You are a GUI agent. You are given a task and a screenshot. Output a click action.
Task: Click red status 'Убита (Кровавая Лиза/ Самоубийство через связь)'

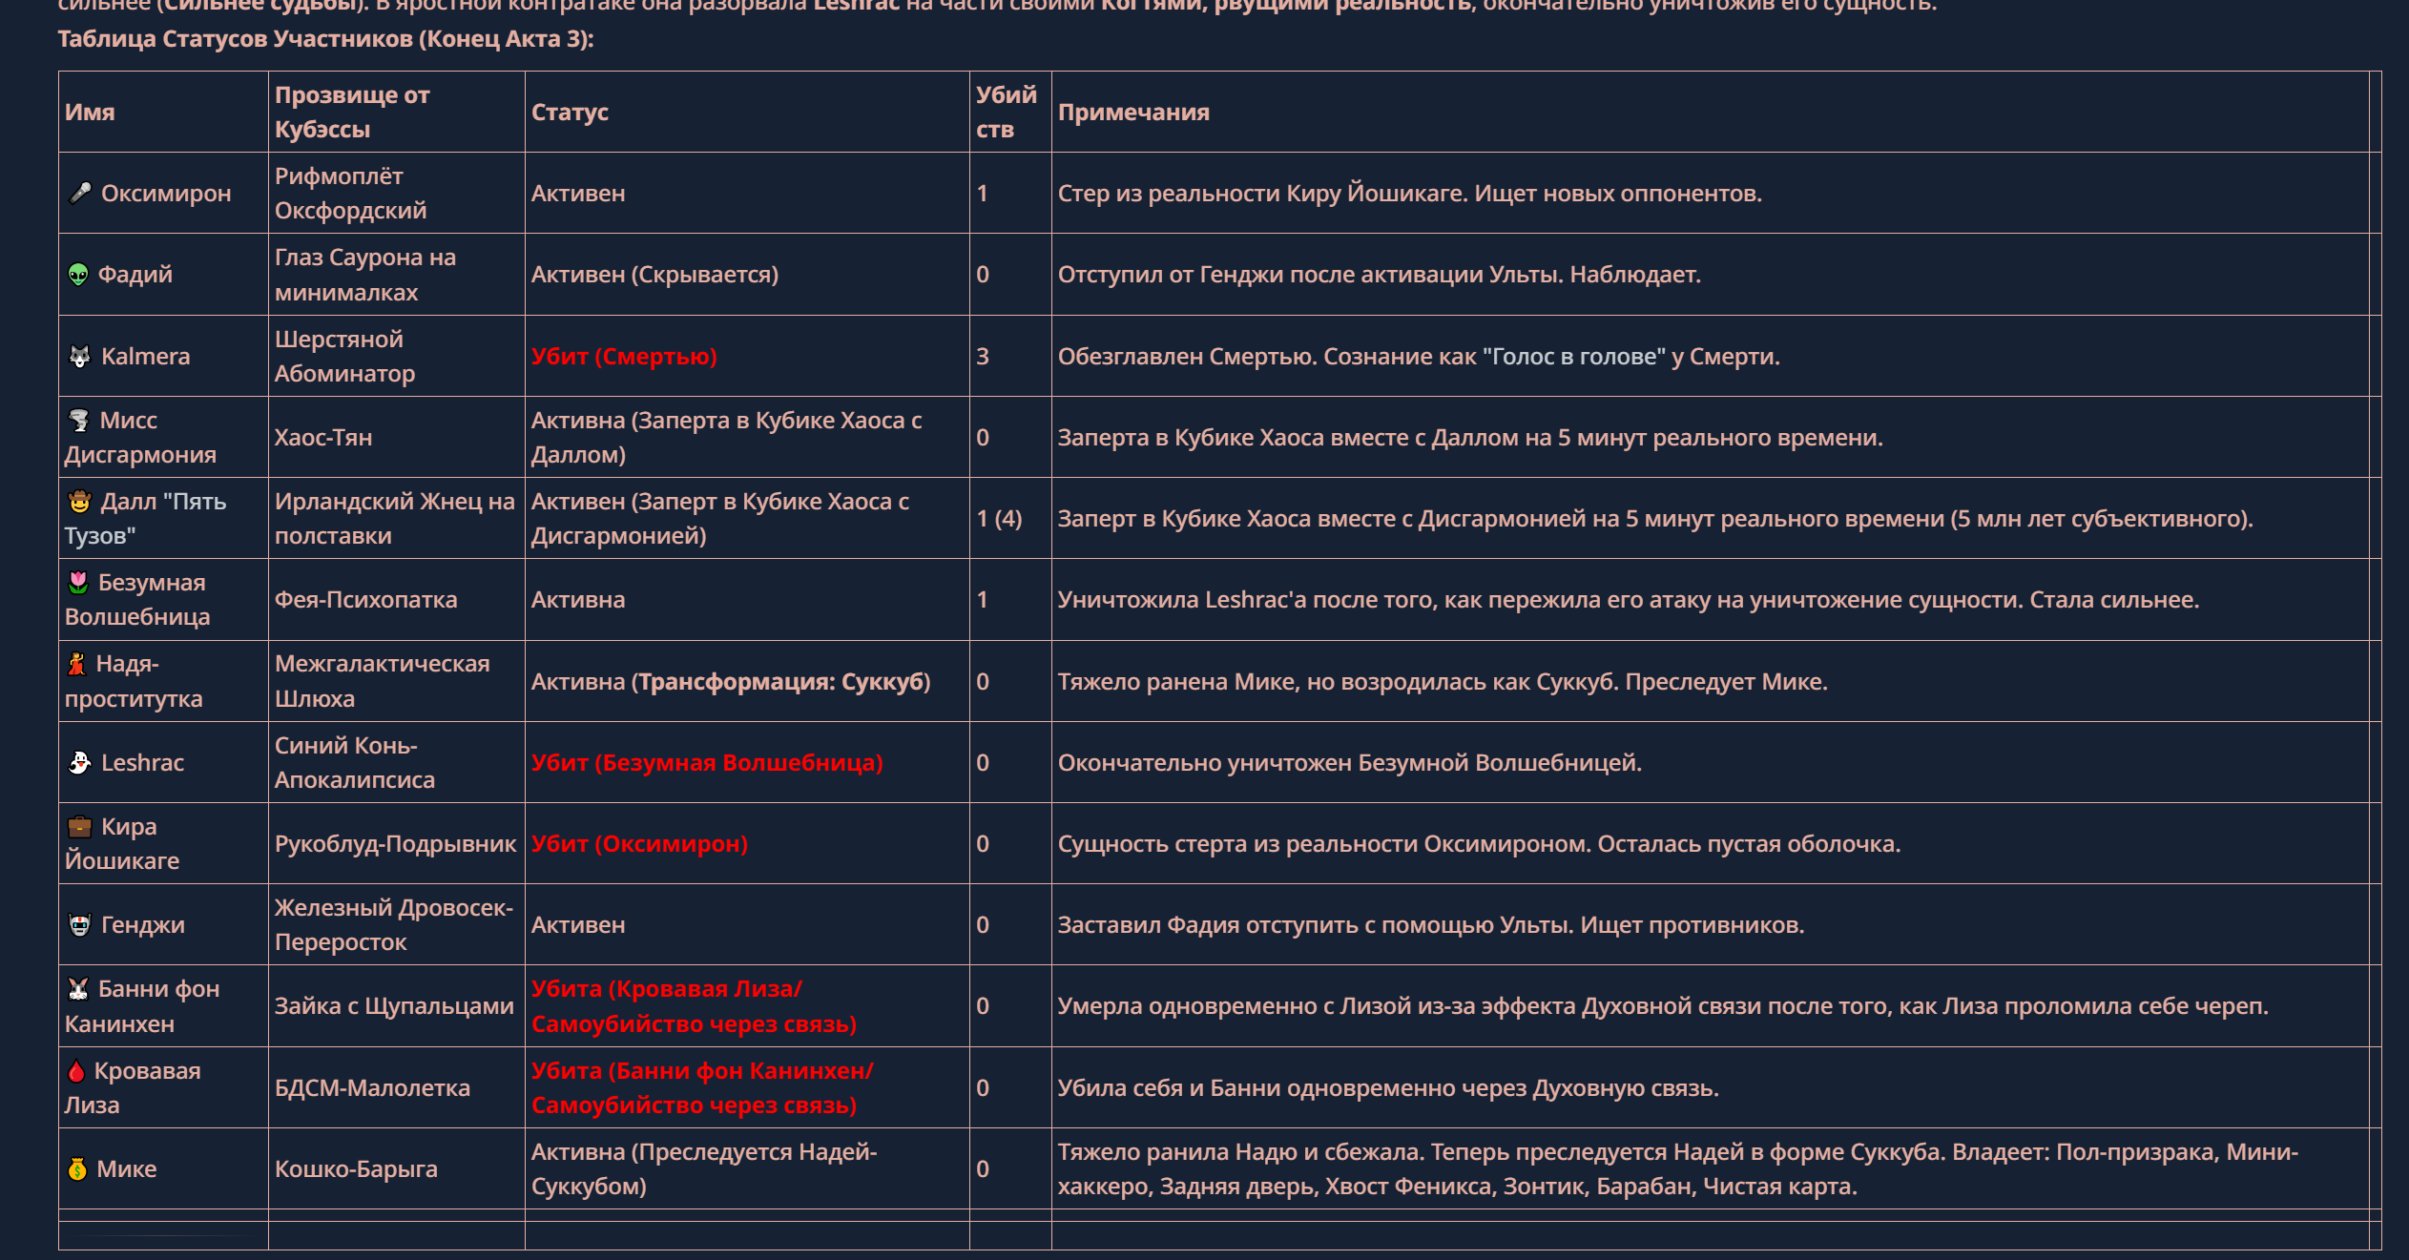(x=695, y=1006)
